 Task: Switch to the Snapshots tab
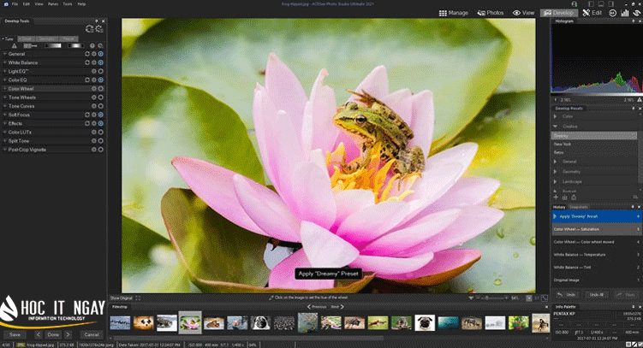pyautogui.click(x=579, y=207)
